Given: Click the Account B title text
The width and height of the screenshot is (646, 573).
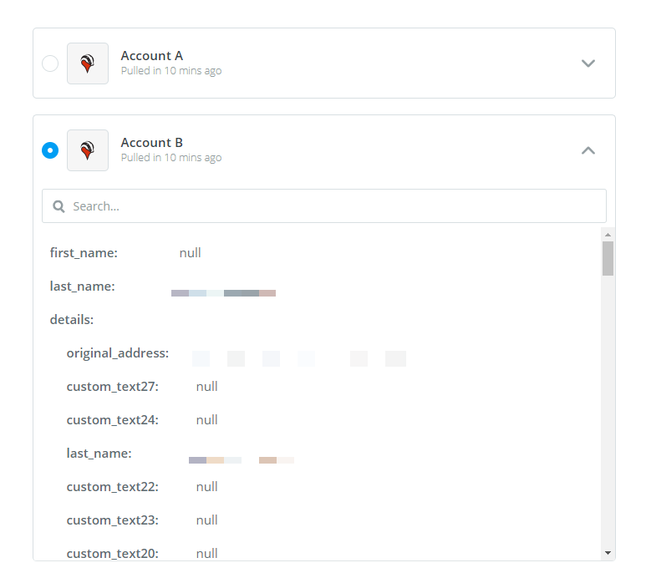Looking at the screenshot, I should tap(151, 143).
